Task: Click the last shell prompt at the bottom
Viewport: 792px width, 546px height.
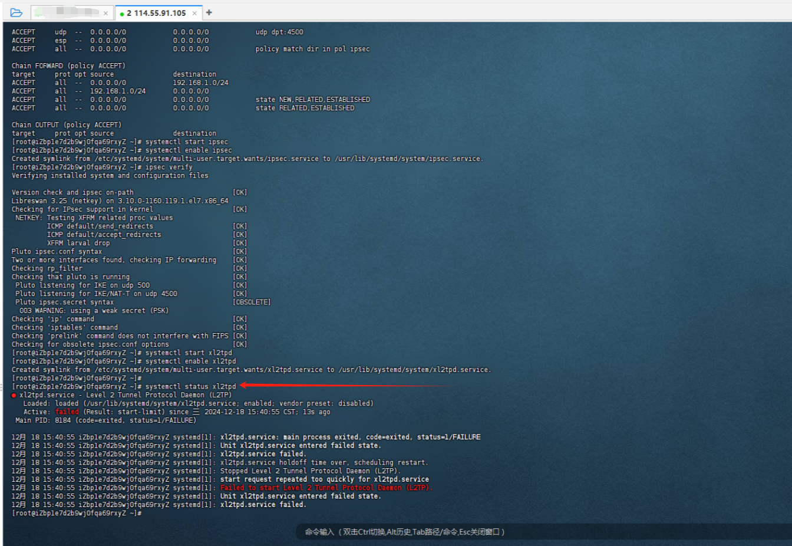Action: pyautogui.click(x=77, y=514)
